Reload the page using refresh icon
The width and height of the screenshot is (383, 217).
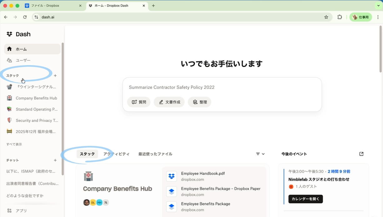(x=25, y=17)
